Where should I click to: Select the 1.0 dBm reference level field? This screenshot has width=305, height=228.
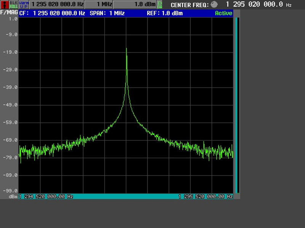(x=135, y=5)
